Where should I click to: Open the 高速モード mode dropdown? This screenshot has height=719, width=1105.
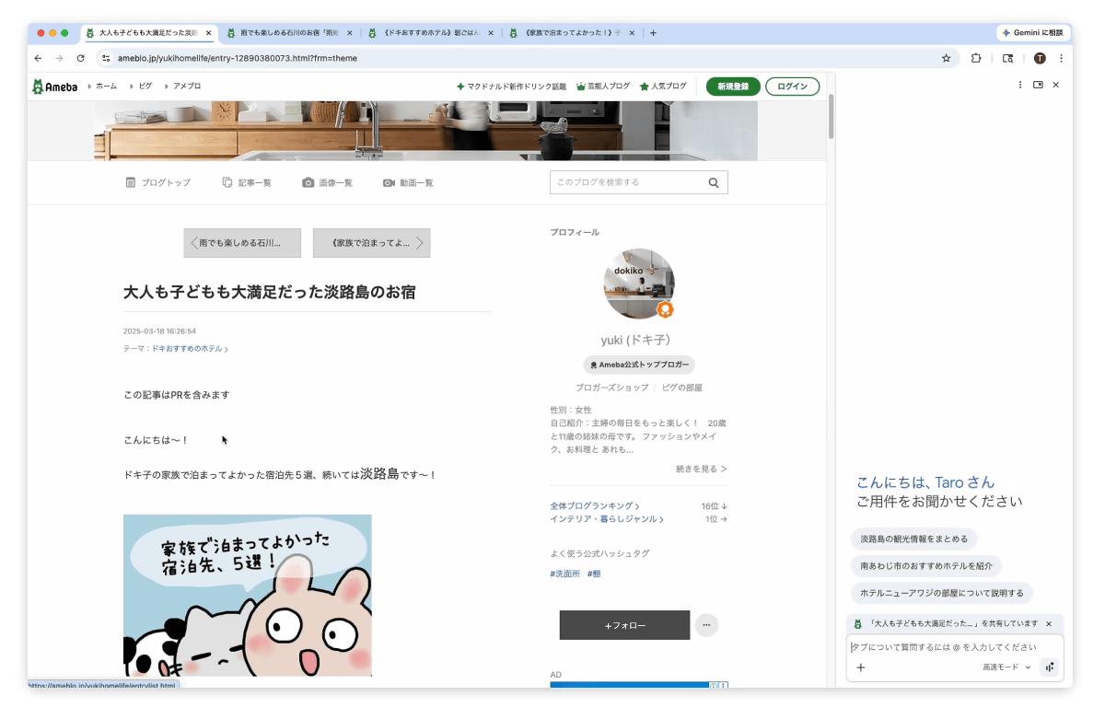click(x=1006, y=667)
